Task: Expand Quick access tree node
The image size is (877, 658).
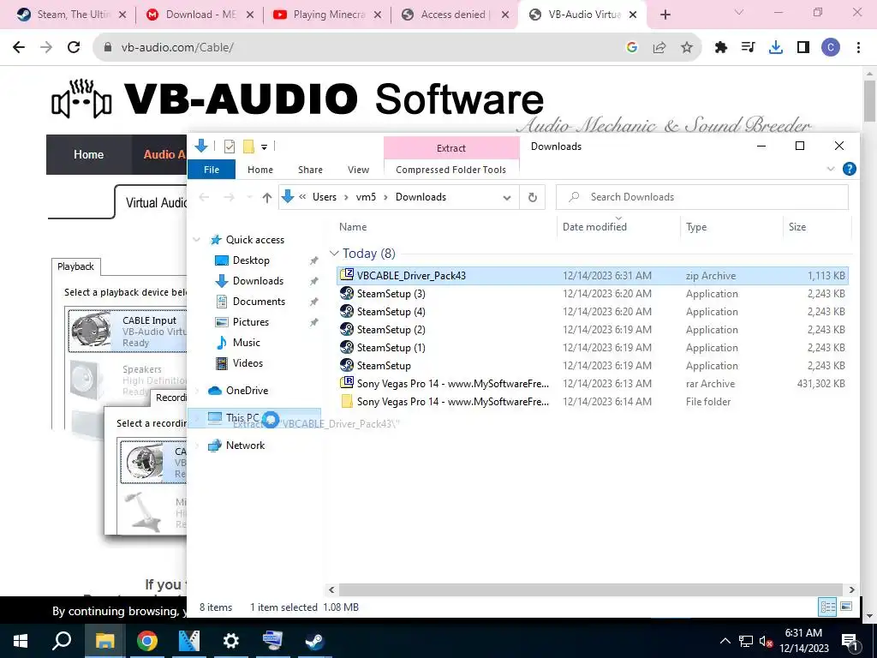Action: pyautogui.click(x=196, y=240)
